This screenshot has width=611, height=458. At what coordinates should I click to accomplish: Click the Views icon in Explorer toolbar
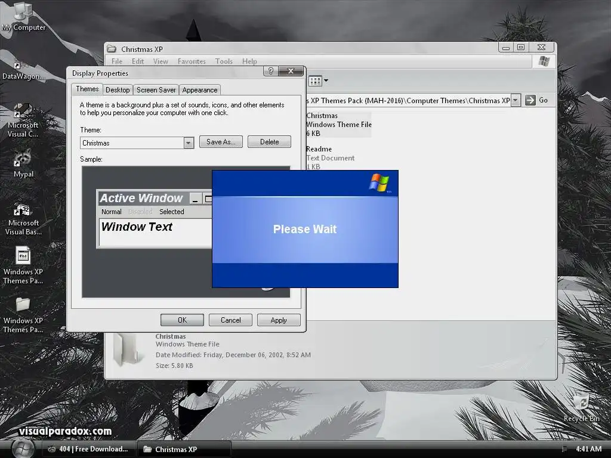click(x=315, y=81)
